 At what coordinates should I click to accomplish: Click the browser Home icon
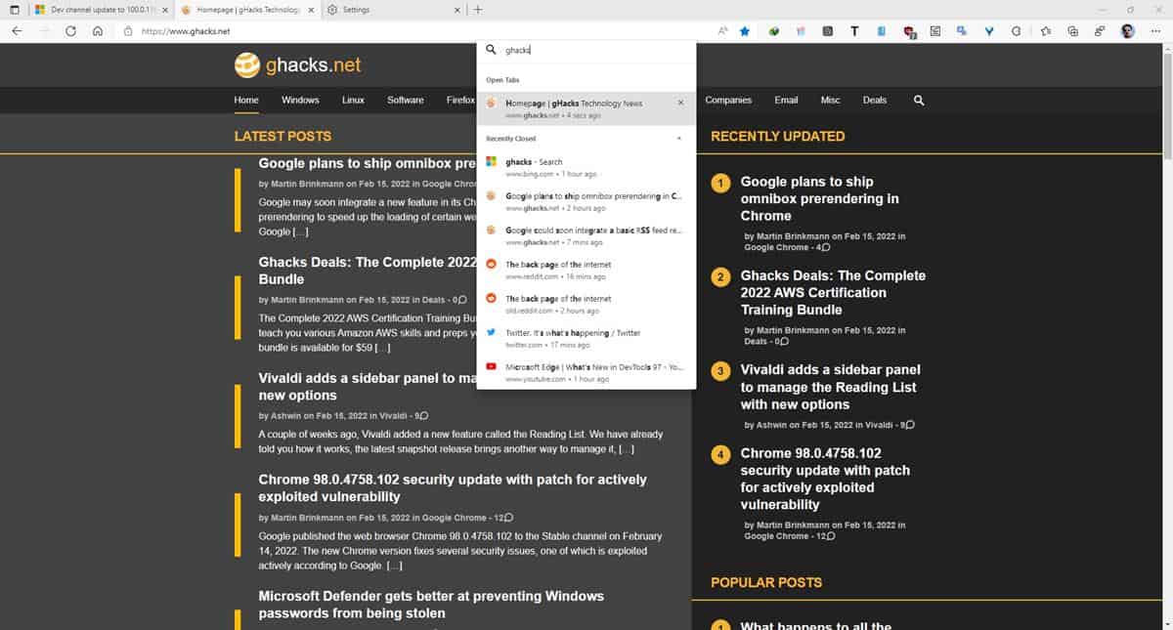pyautogui.click(x=97, y=30)
